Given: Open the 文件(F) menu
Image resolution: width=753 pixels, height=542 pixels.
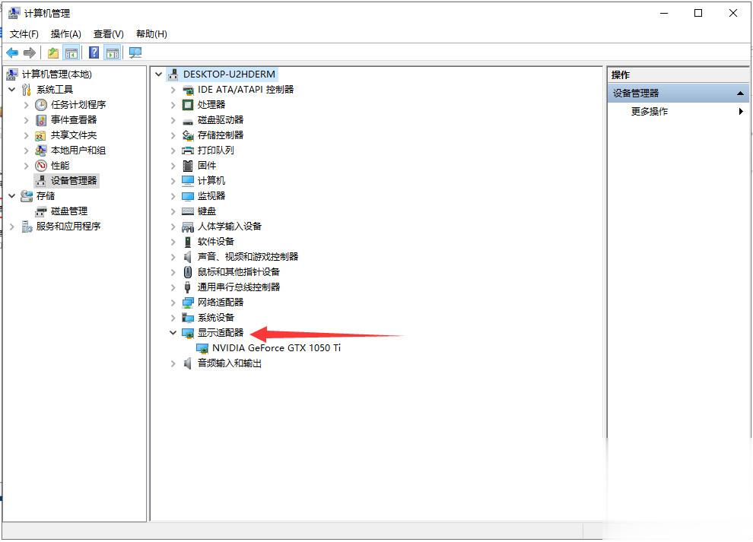Looking at the screenshot, I should click(x=24, y=34).
